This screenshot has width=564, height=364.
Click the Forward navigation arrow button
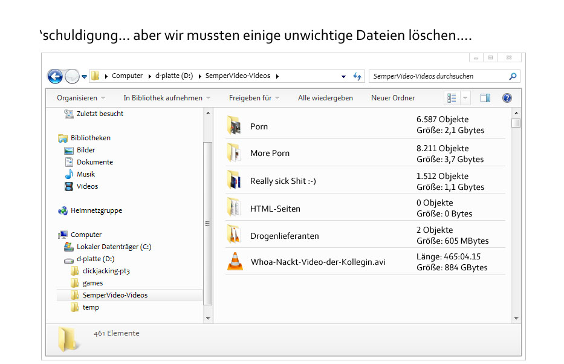pos(72,76)
